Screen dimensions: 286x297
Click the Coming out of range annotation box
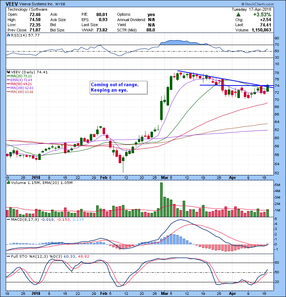click(118, 88)
